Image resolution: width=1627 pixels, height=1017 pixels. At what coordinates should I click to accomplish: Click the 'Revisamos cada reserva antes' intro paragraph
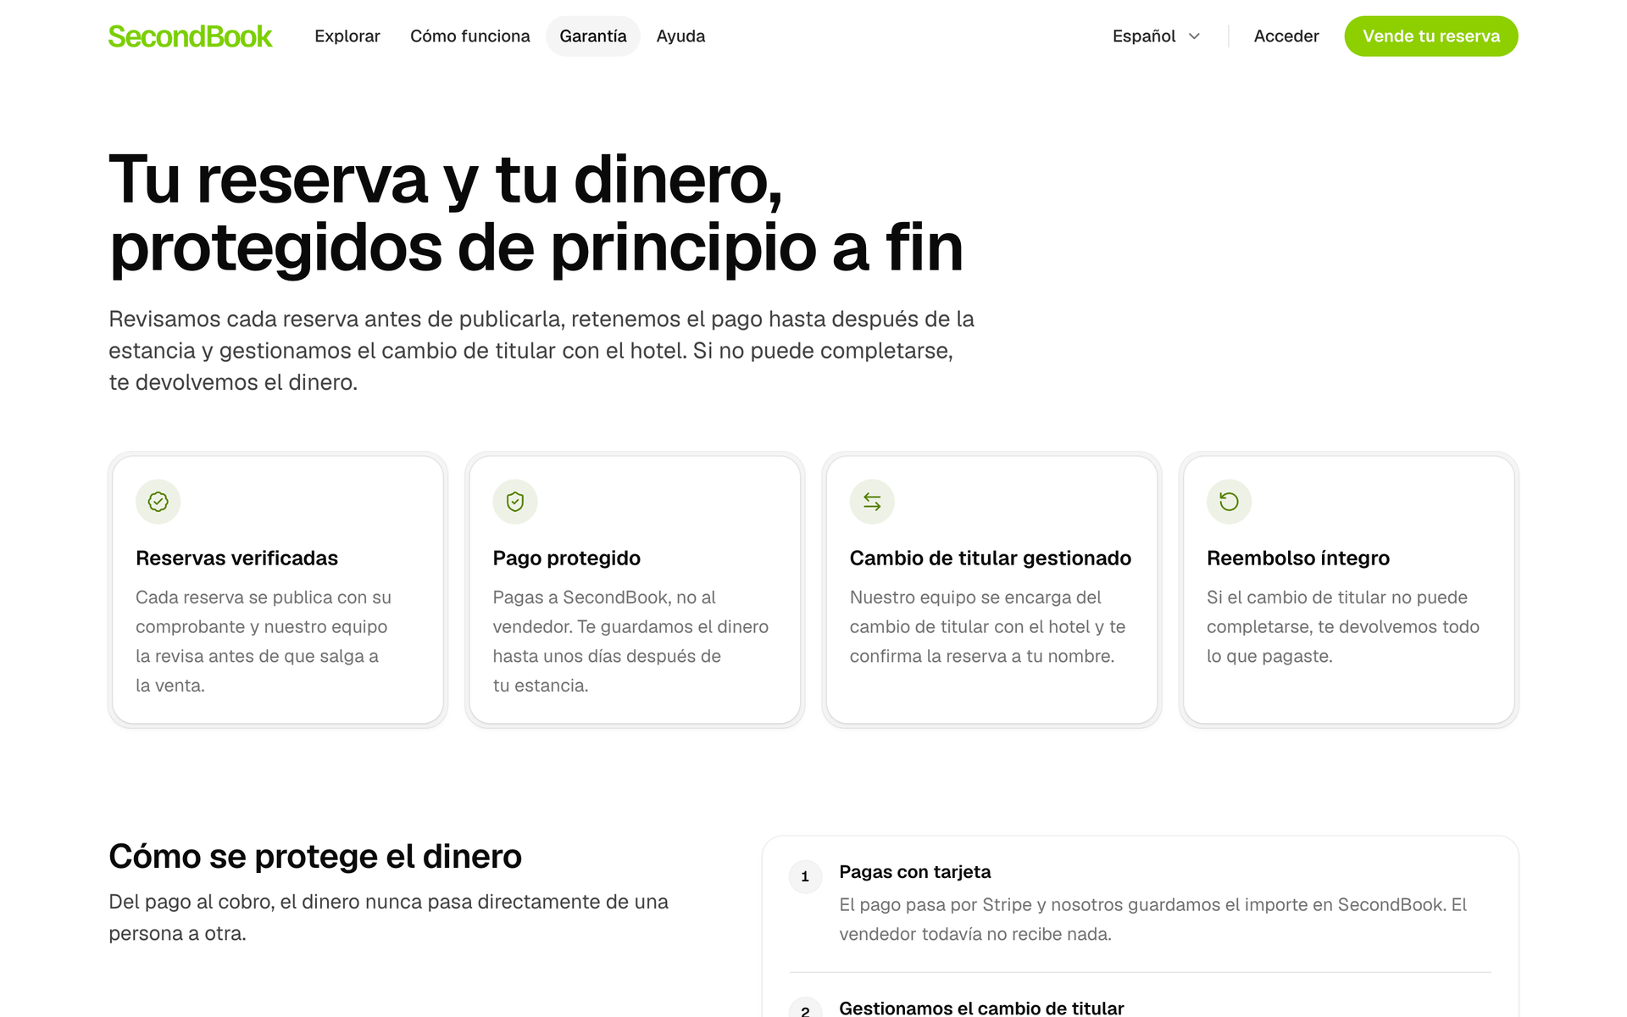(x=541, y=351)
